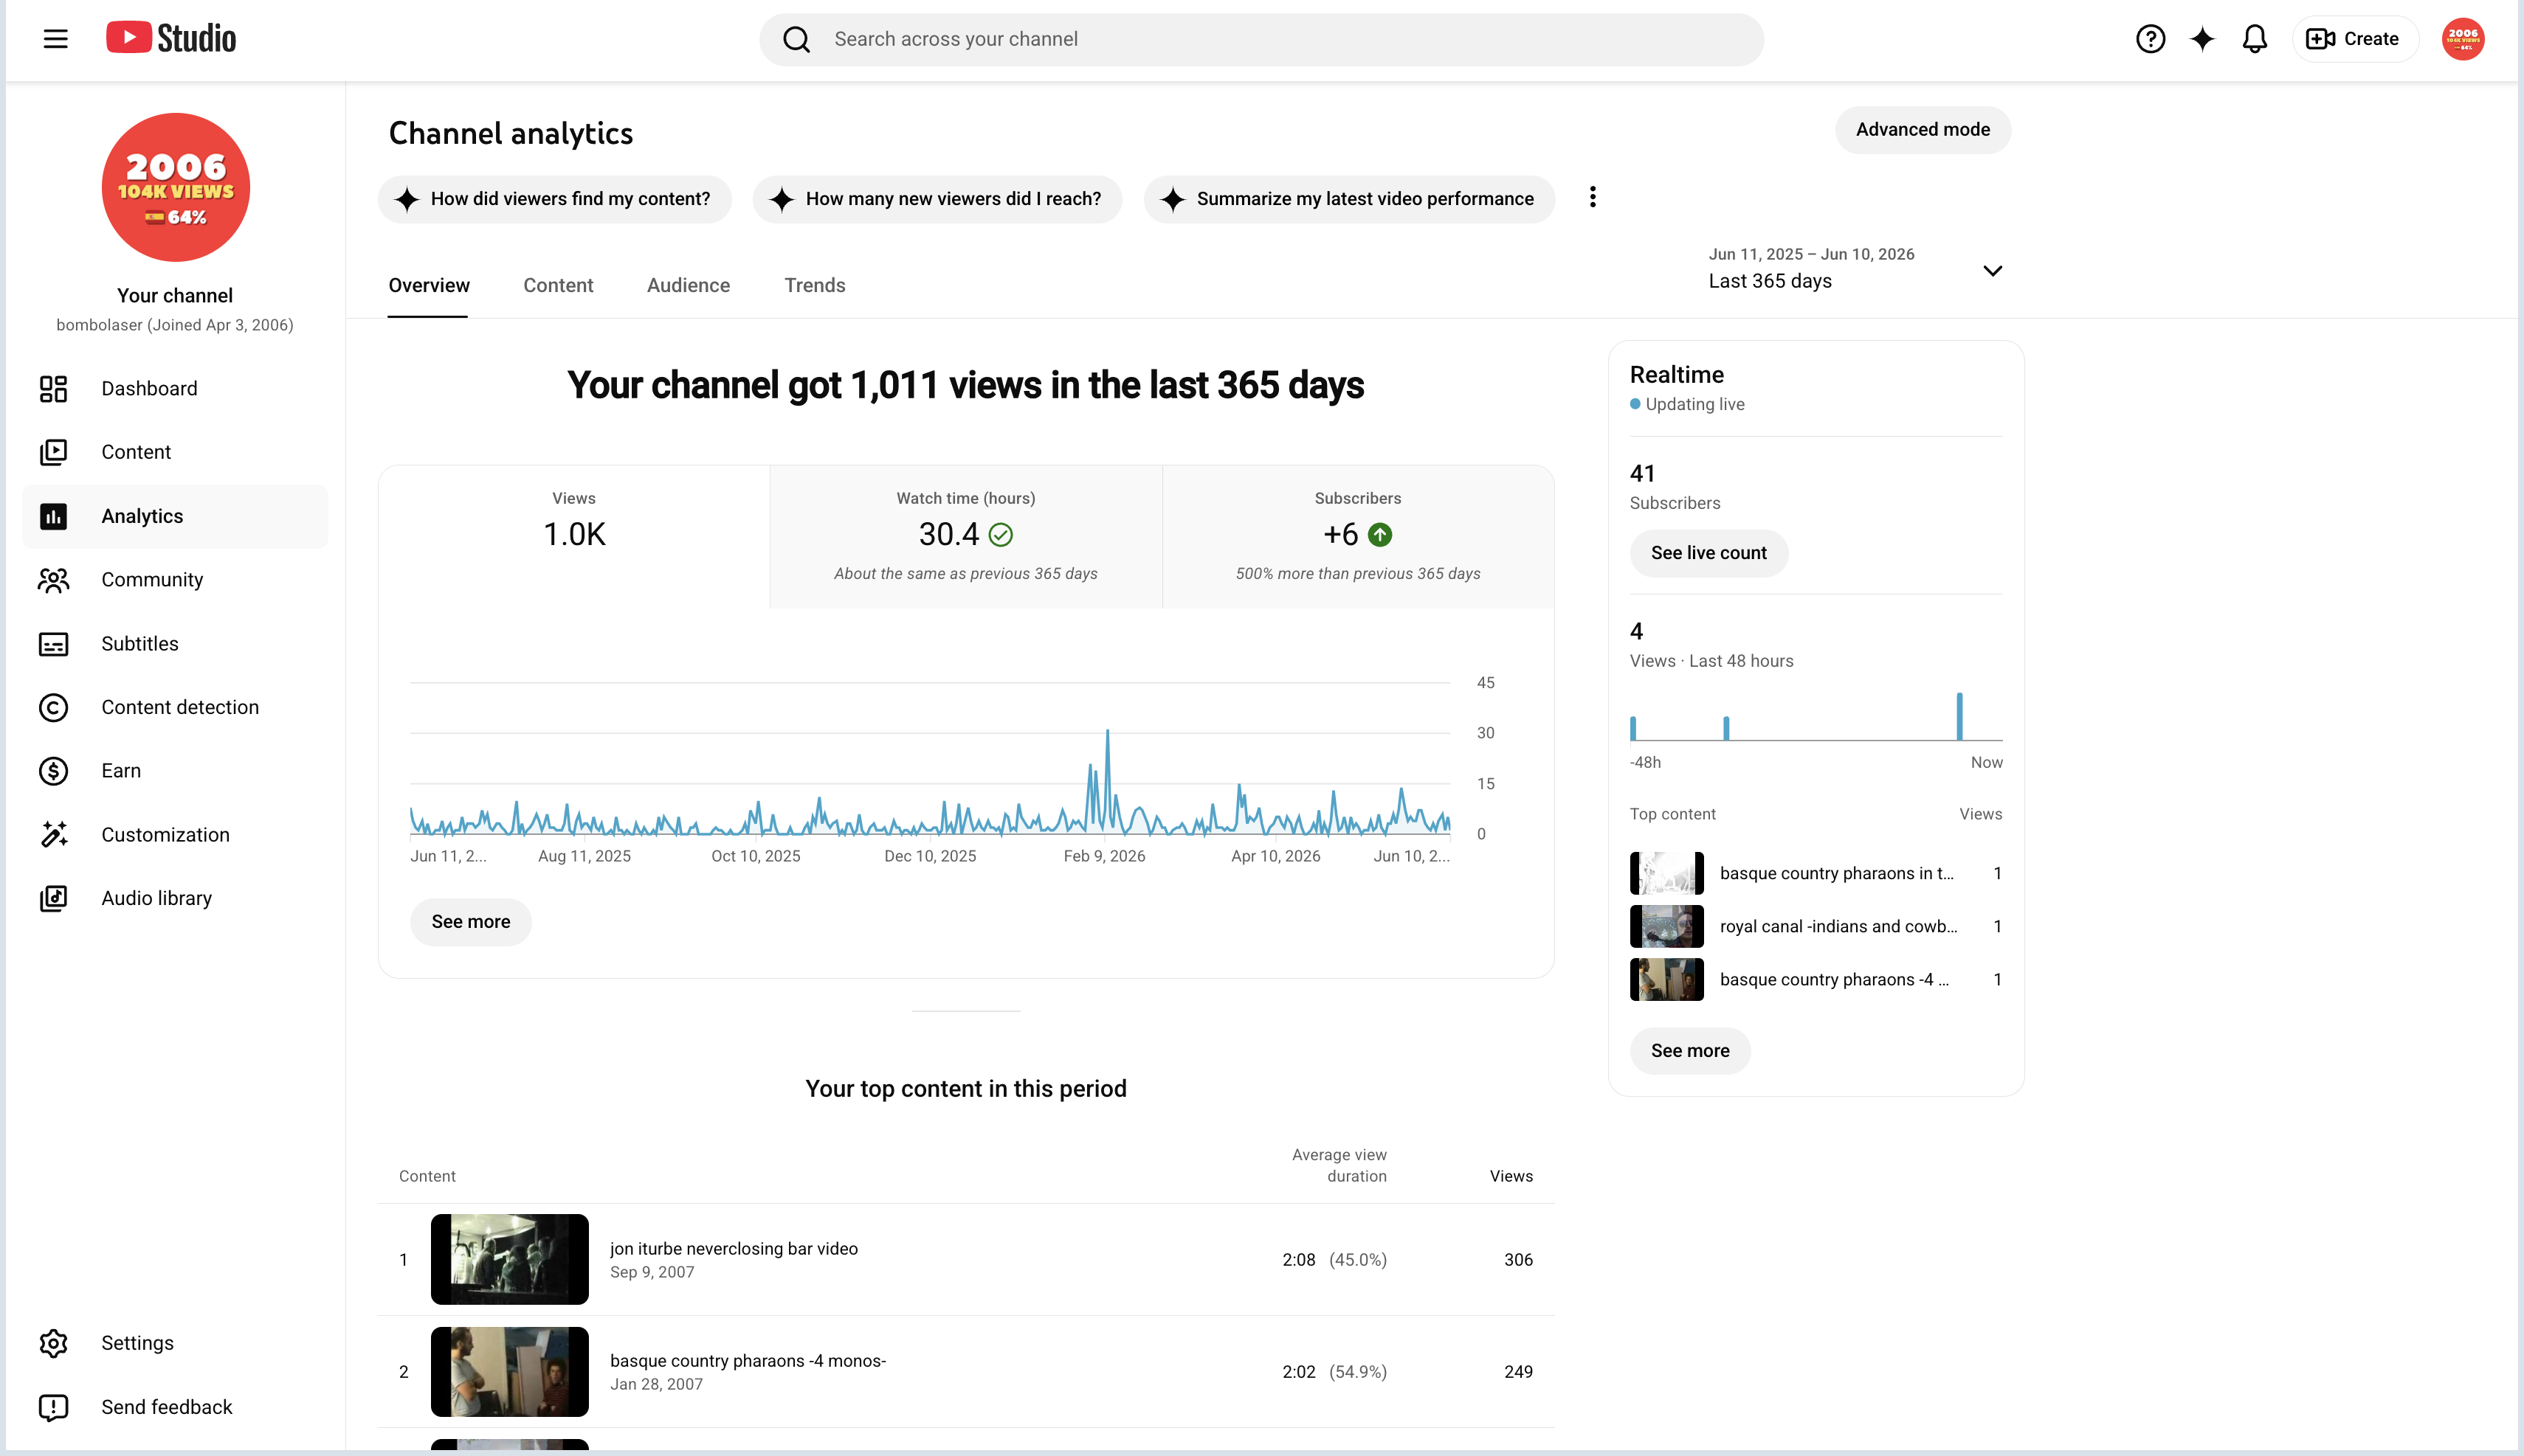The image size is (2524, 1456).
Task: Click the '2:02 (54.9%)' duration value
Action: 1334,1372
